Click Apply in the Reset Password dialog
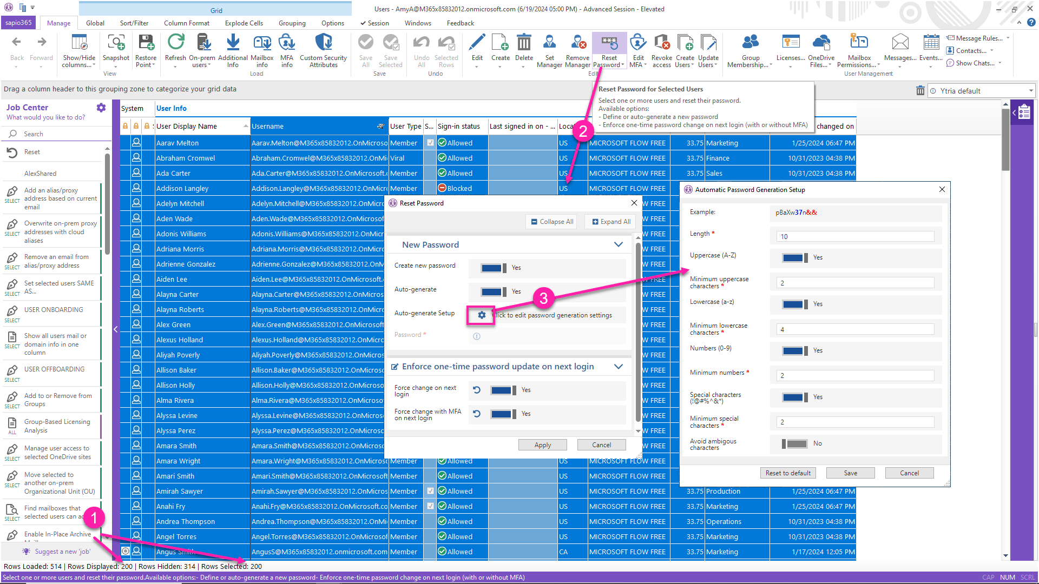The image size is (1039, 584). coord(542,444)
